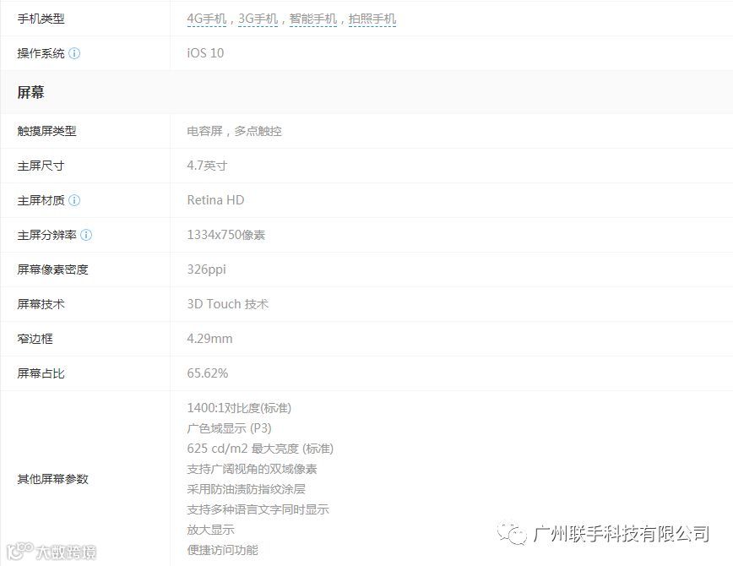Click info icon beside 主屏材质

tap(74, 200)
